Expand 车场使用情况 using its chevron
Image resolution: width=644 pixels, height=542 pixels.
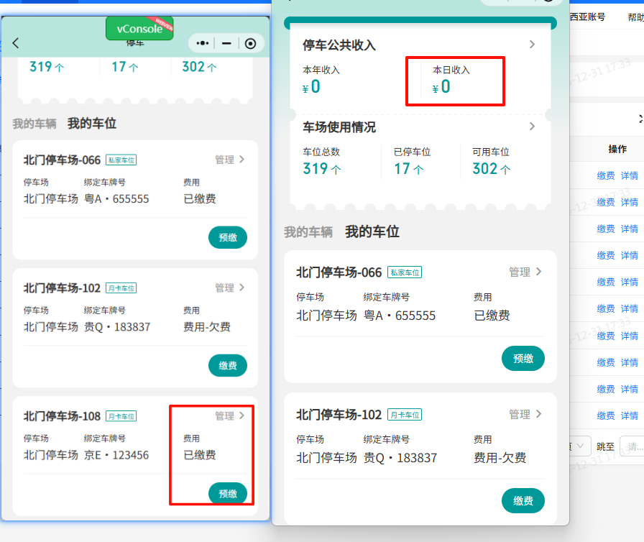pyautogui.click(x=532, y=128)
